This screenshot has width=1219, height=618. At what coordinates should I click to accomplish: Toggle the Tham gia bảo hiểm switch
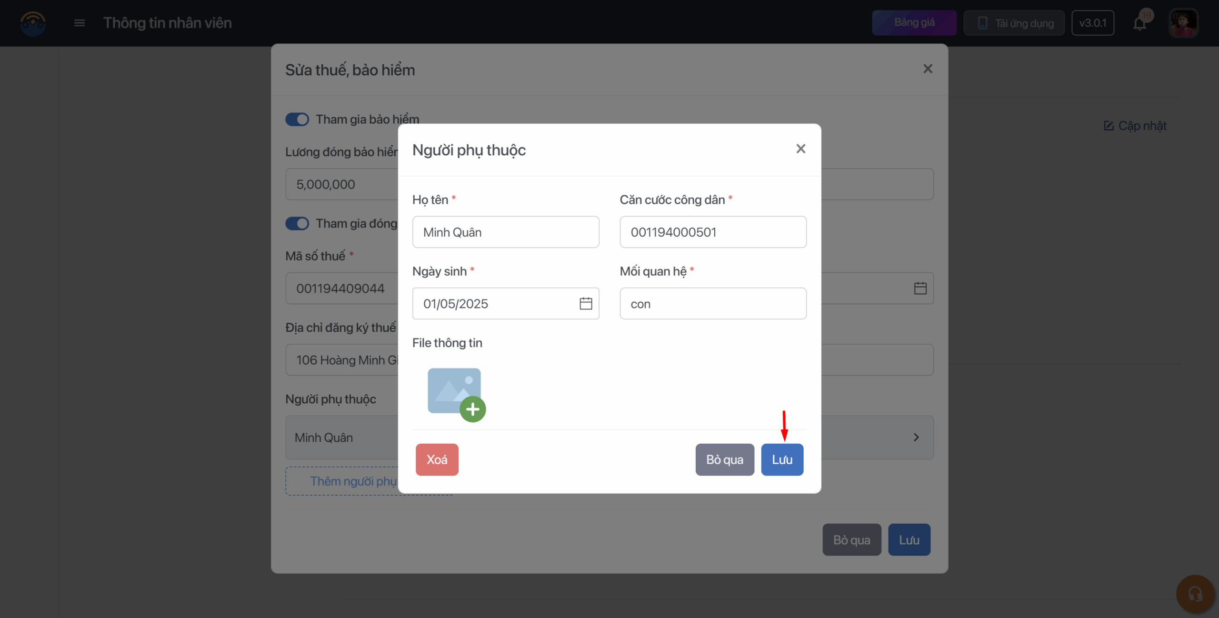(297, 119)
